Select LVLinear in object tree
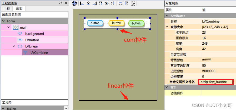 coord(31,46)
